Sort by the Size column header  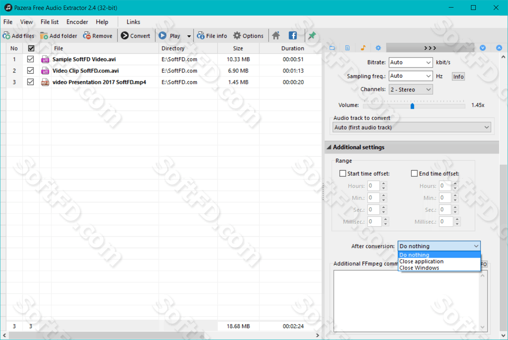[238, 49]
